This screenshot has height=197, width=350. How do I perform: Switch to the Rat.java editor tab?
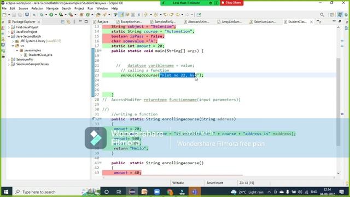(101, 22)
